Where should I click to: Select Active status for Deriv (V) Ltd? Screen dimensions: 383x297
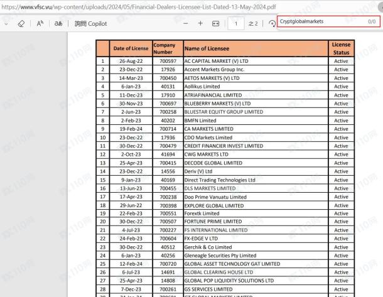tap(341, 171)
